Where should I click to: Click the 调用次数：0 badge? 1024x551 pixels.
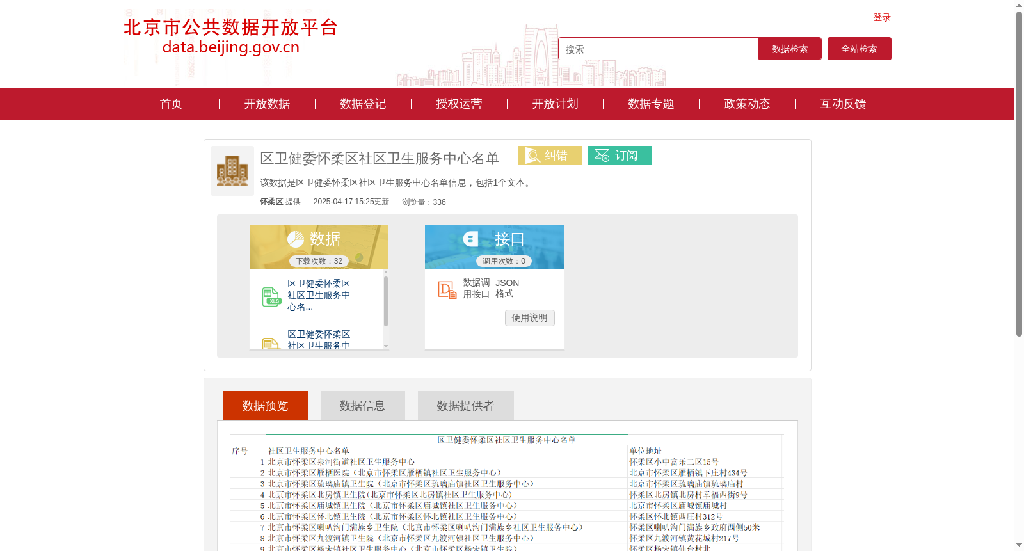[504, 261]
